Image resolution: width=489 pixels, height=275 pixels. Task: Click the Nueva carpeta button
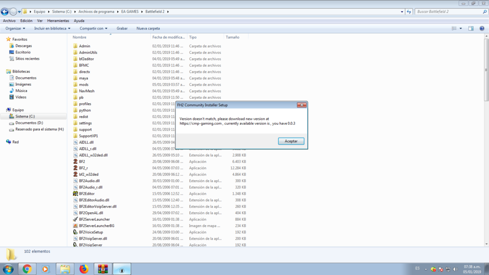coord(148,28)
